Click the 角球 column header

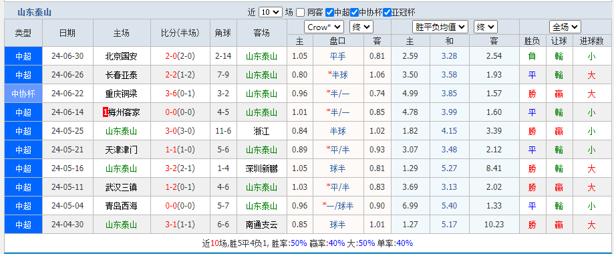click(223, 33)
